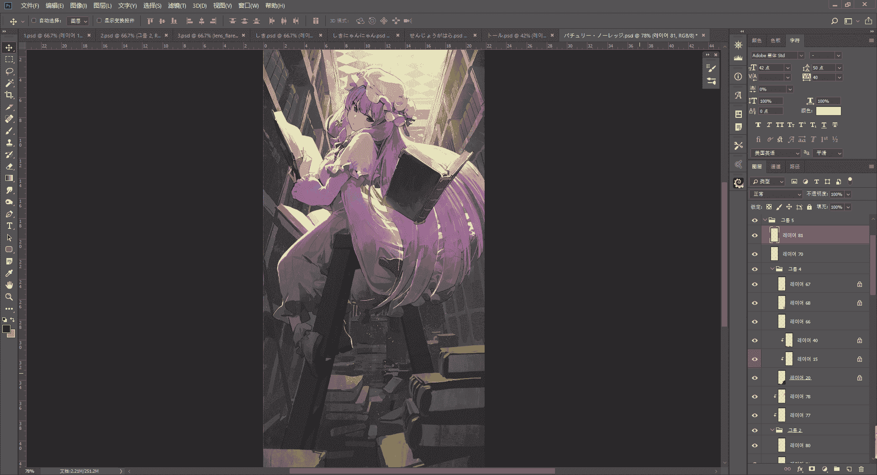The width and height of the screenshot is (877, 475).
Task: Open the search icon in options bar
Action: (x=834, y=21)
